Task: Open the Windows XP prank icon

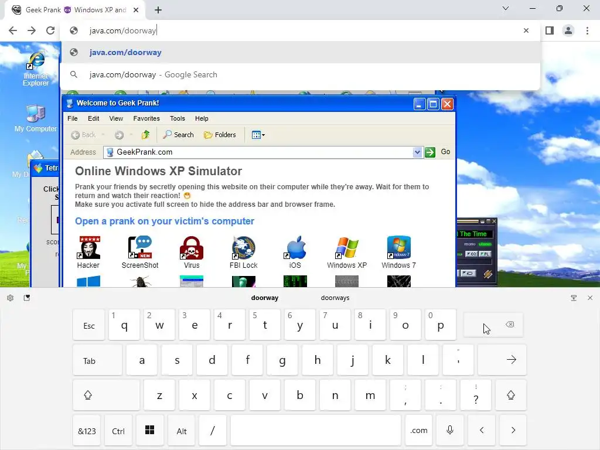Action: coord(347,252)
